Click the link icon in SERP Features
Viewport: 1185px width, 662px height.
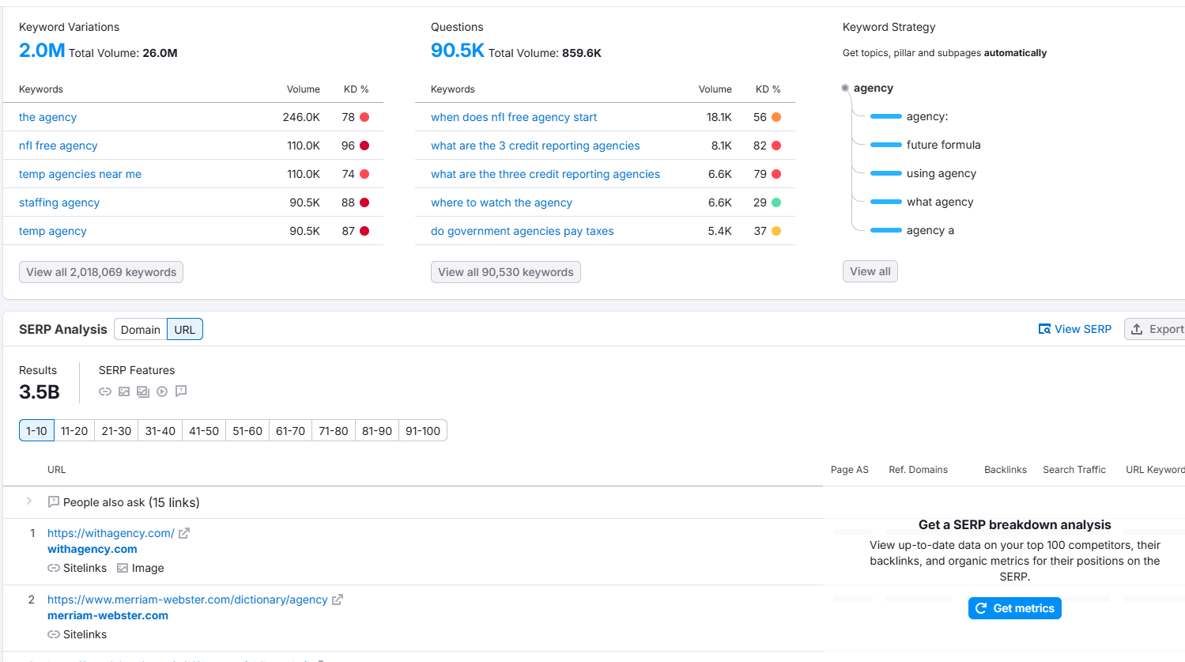point(105,392)
